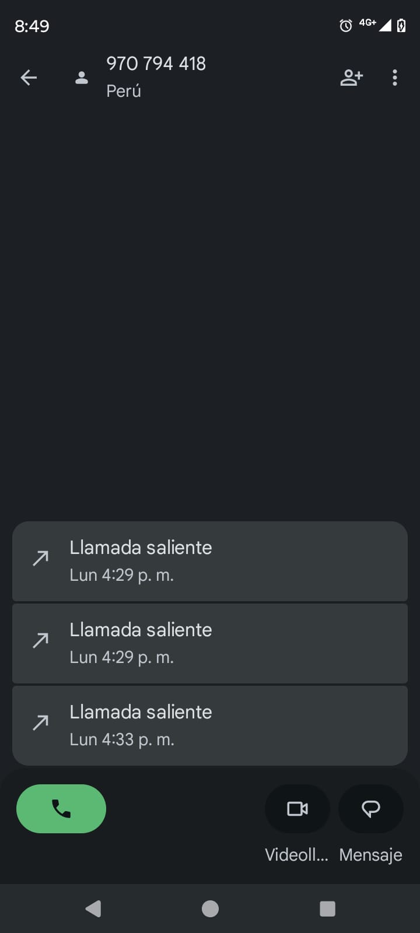This screenshot has height=933, width=420.
Task: Tap the back arrow in the header
Action: click(29, 78)
